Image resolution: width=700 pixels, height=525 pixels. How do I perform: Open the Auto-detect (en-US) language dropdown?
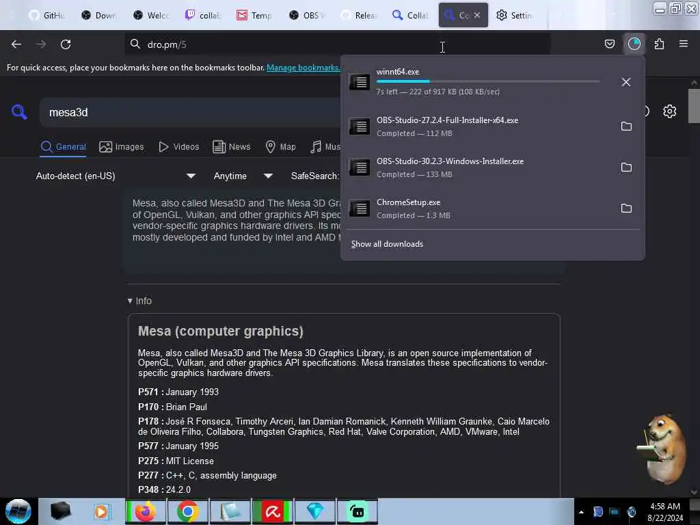click(115, 176)
